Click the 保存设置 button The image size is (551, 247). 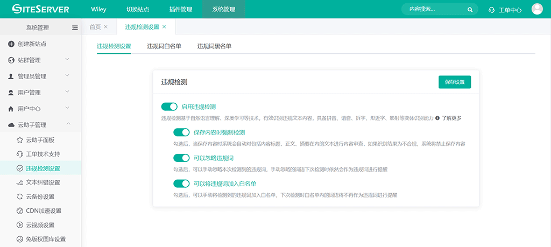(455, 82)
